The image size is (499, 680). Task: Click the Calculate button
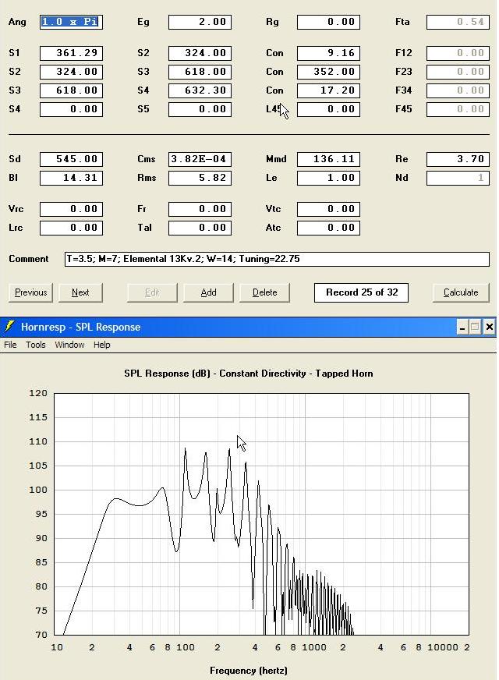(x=461, y=292)
